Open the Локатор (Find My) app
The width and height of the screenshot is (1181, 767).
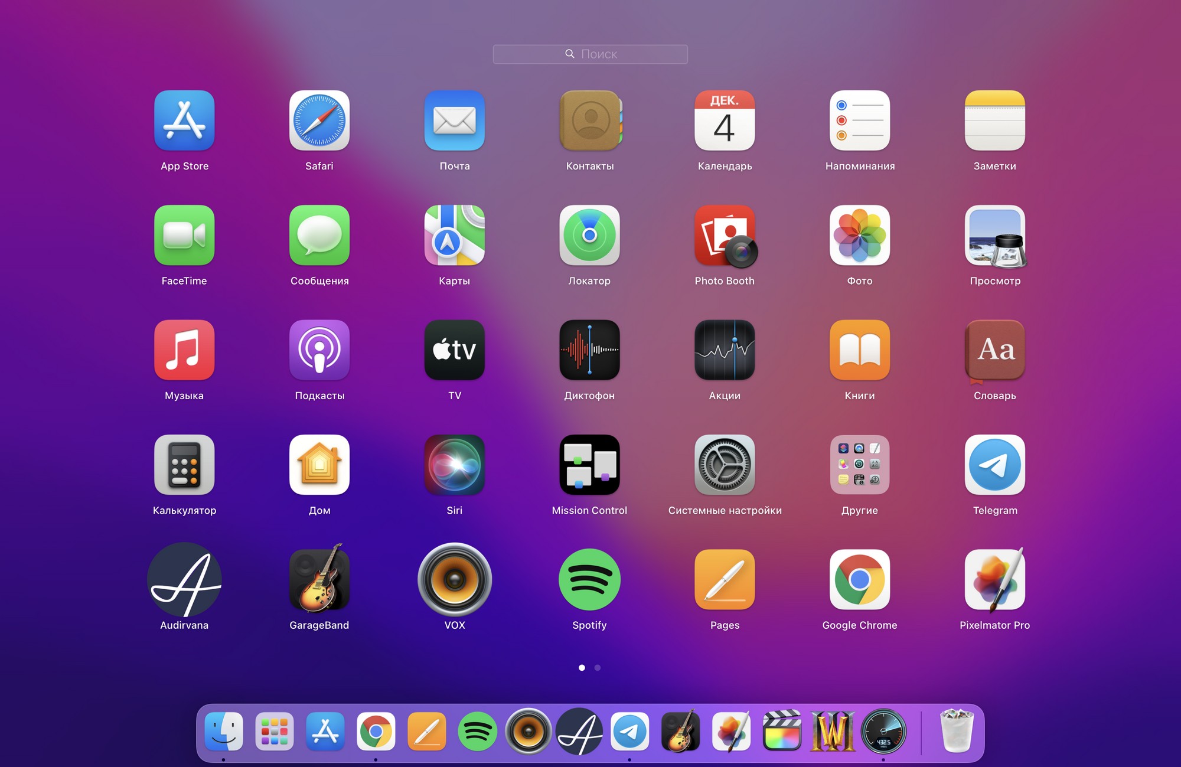pos(589,236)
